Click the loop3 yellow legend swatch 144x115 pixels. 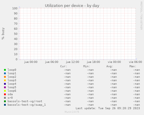pyautogui.click(x=5, y=80)
